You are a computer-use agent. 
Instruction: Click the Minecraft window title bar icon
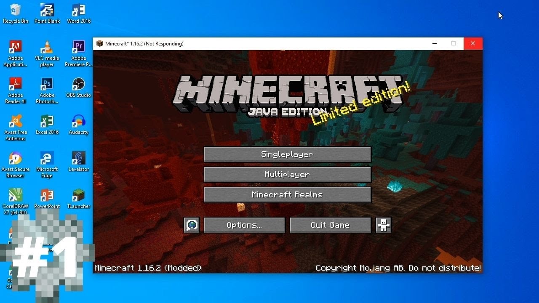[x=100, y=43]
